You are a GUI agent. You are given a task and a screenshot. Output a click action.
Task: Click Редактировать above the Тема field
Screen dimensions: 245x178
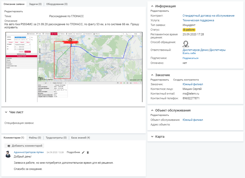click(14, 11)
